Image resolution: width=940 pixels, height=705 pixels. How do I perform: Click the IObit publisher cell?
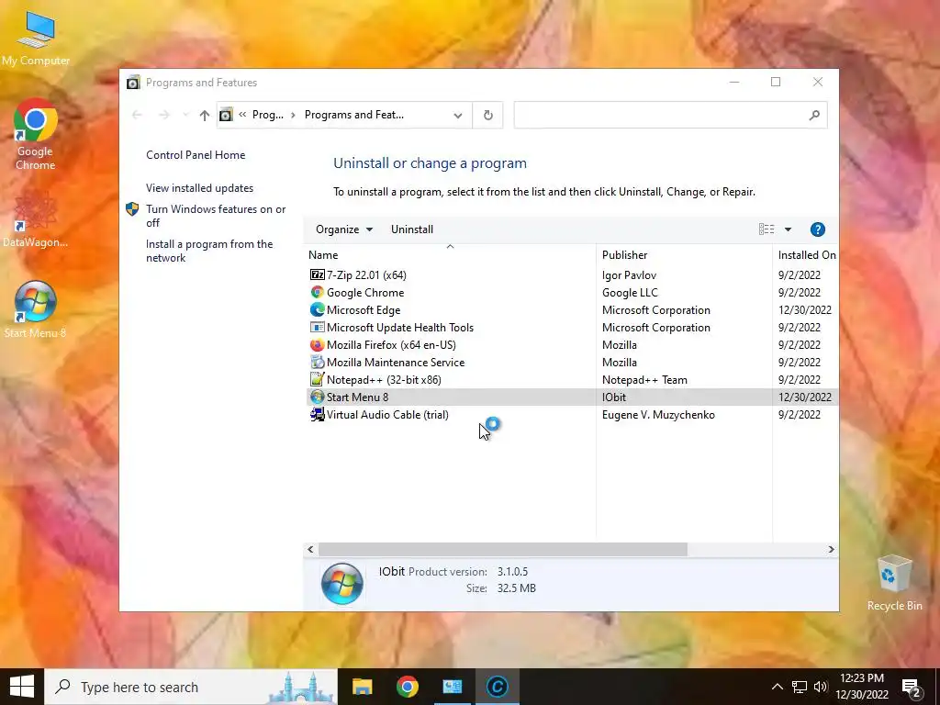614,397
